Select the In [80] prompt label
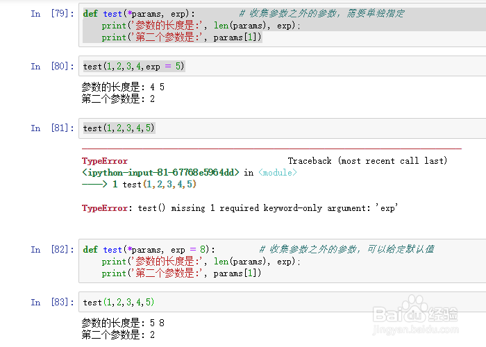The image size is (486, 347). pos(52,67)
